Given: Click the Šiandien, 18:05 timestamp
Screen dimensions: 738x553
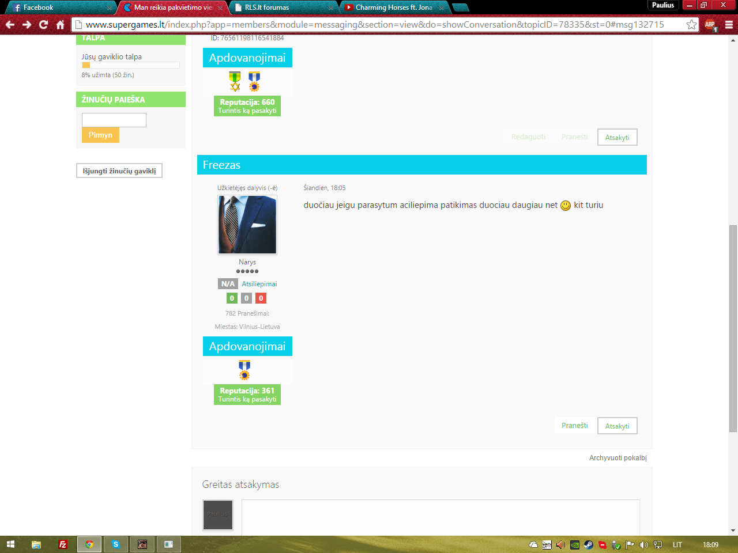Looking at the screenshot, I should coord(325,188).
